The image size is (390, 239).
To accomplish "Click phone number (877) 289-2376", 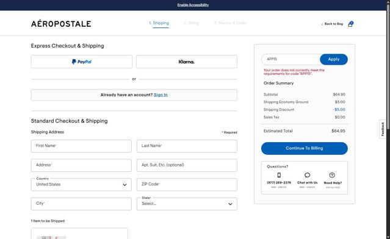I will (x=279, y=183).
